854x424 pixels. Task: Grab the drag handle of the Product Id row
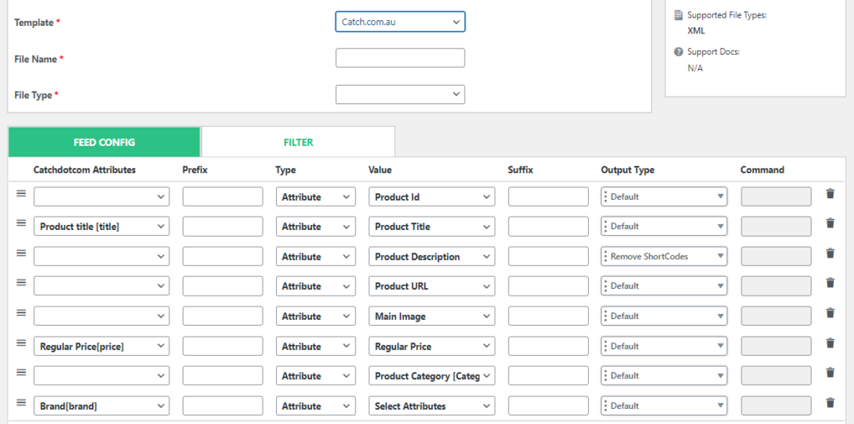21,193
